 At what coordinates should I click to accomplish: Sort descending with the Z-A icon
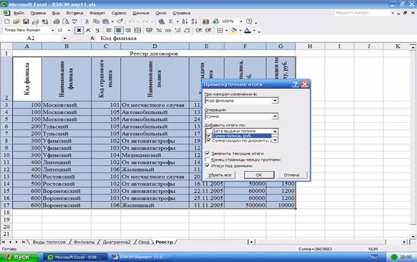coord(194,21)
